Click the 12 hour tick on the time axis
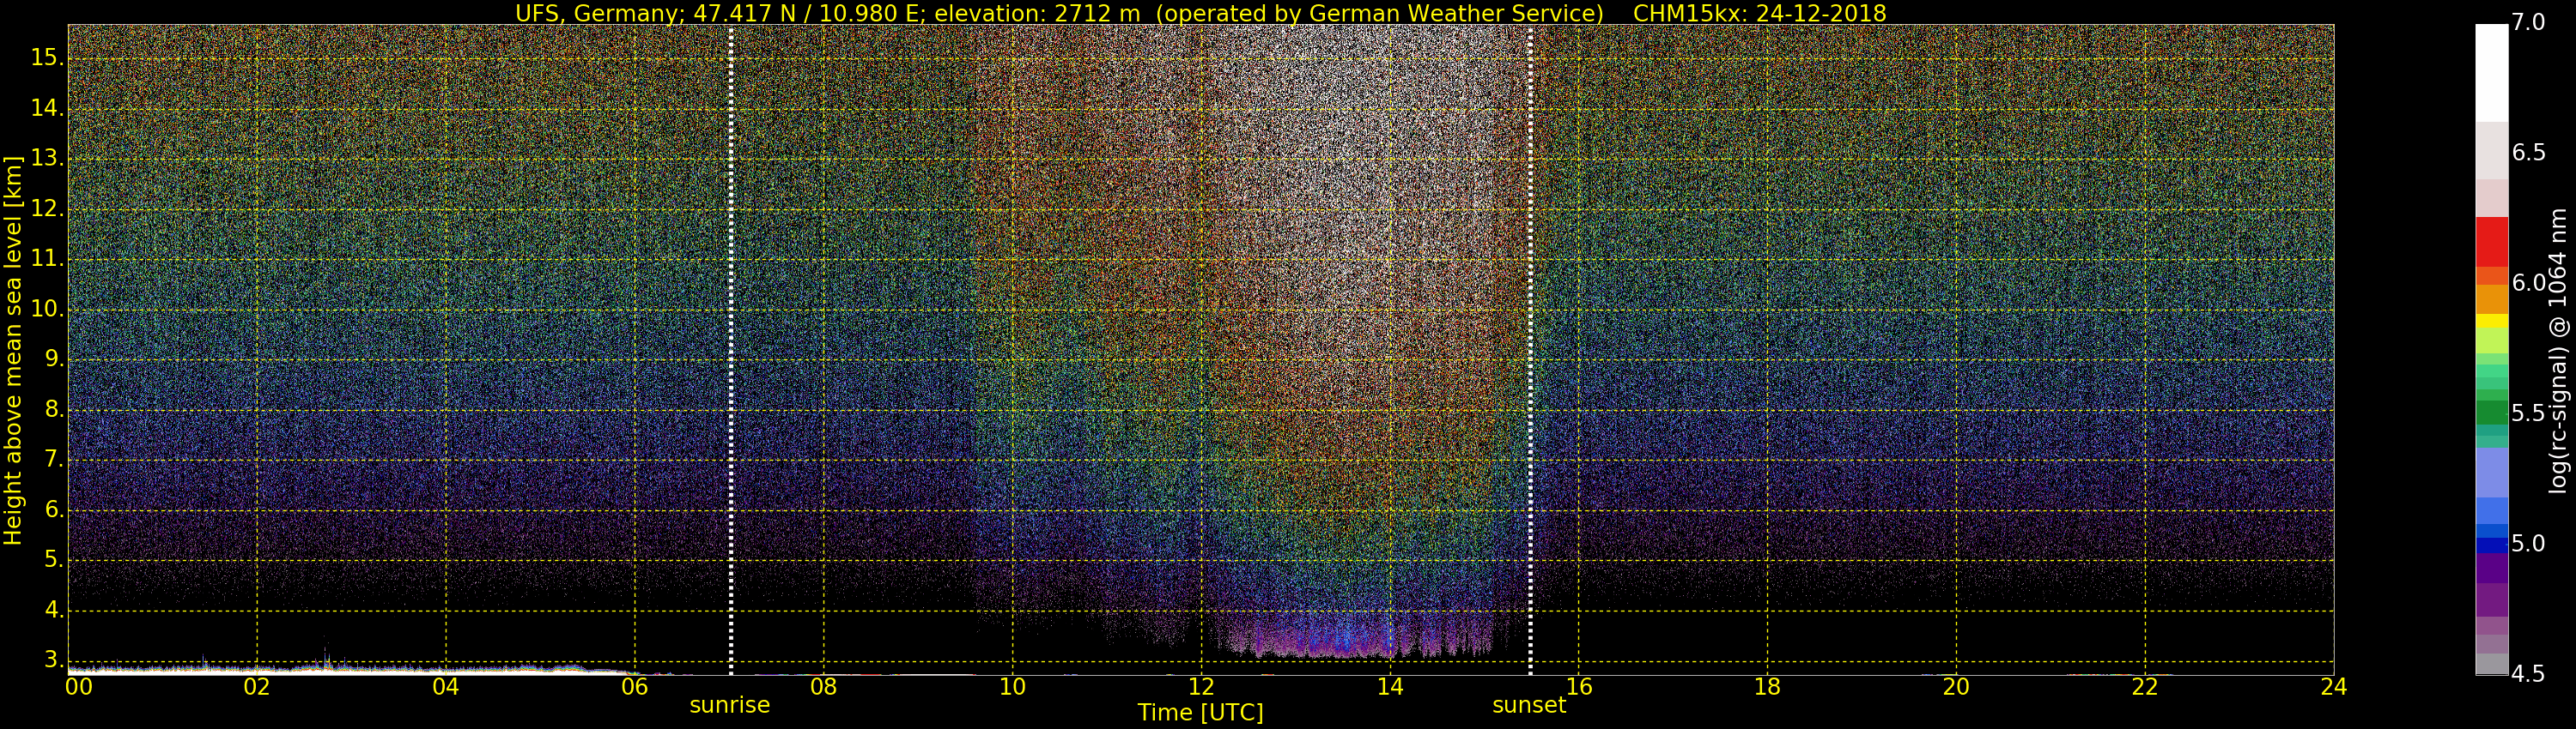This screenshot has width=2576, height=729. 1201,687
